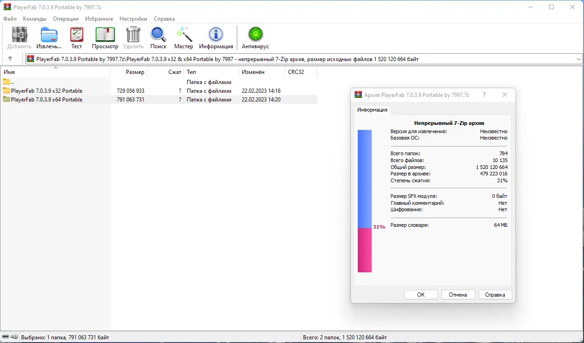Screen dimensions: 584x343
Task: Click the Add (Добавить) toolbar icon
Action: click(19, 34)
